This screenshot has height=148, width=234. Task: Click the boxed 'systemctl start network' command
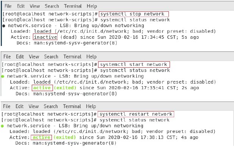[x=134, y=64]
